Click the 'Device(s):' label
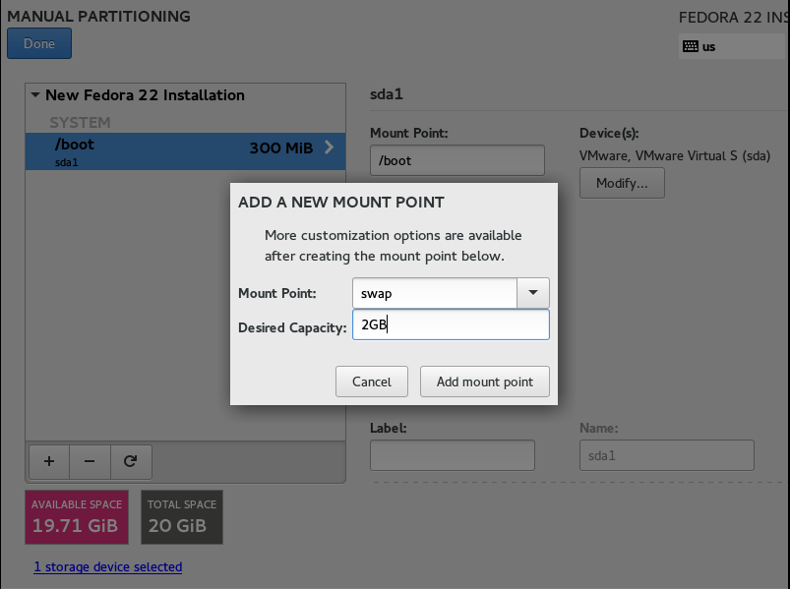This screenshot has height=589, width=790. tap(609, 133)
